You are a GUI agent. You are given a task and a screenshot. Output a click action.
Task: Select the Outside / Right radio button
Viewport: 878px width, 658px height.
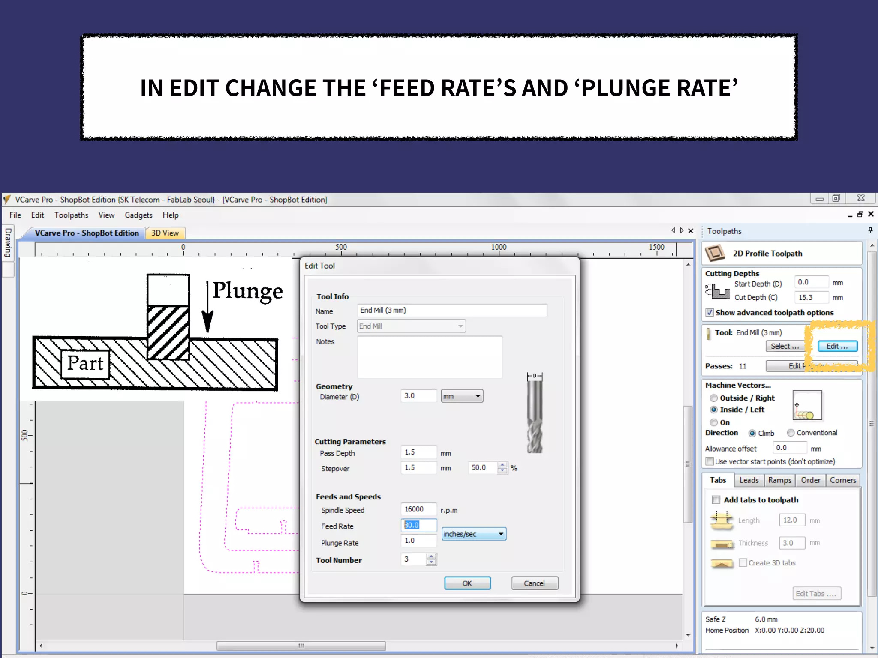click(x=714, y=398)
